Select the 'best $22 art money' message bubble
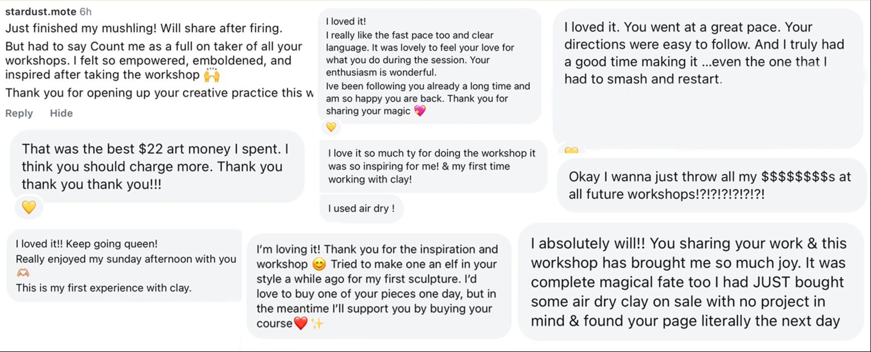Image resolution: width=871 pixels, height=352 pixels. click(157, 166)
